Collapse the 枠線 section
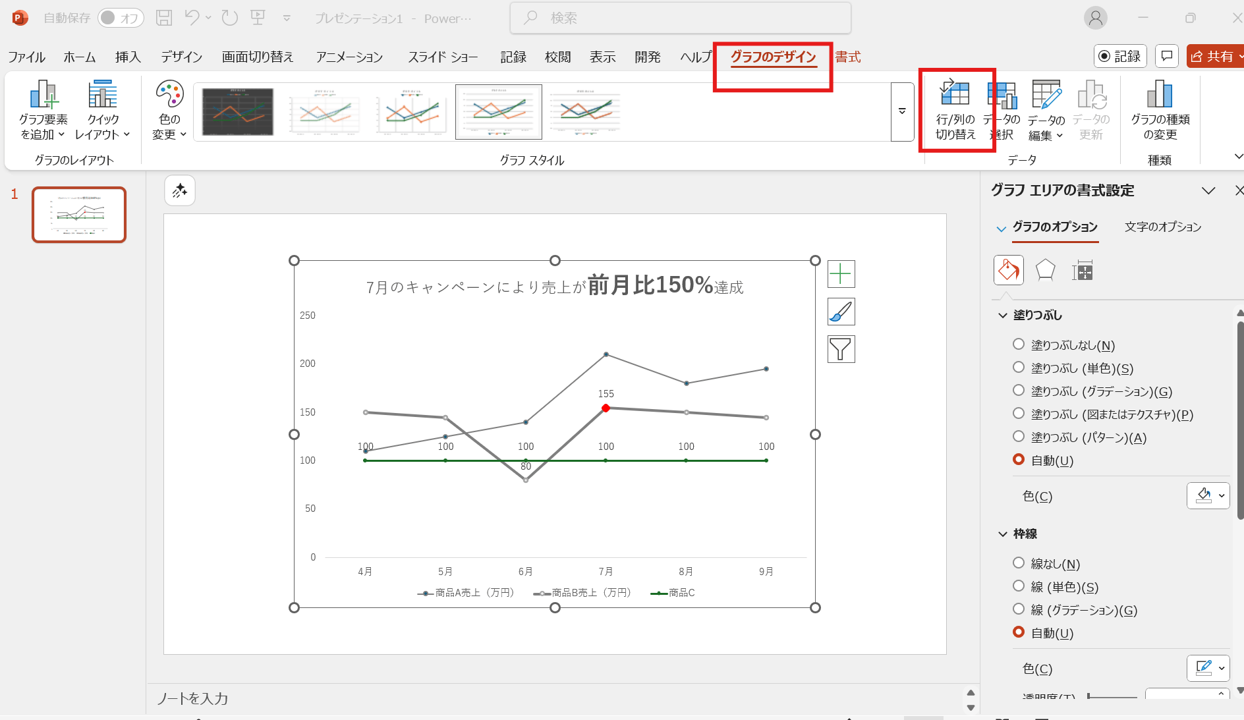 1002,534
